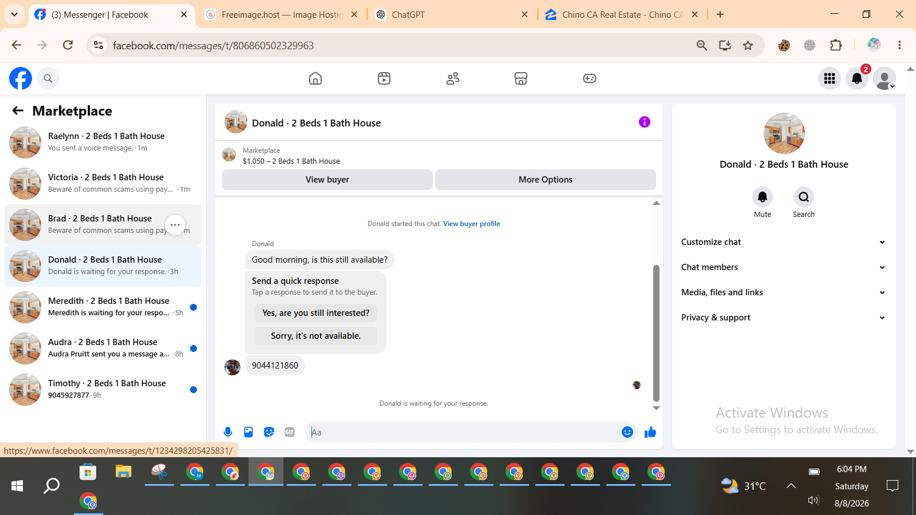
Task: Open Chrome tab search dropdown
Action: point(14,14)
